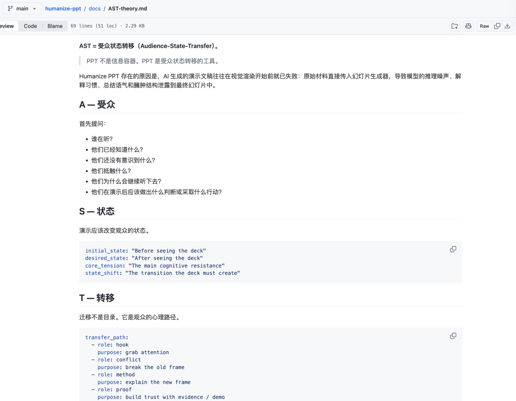Click the state_shift code line
Viewport: 516px width, 401px height.
162,273
